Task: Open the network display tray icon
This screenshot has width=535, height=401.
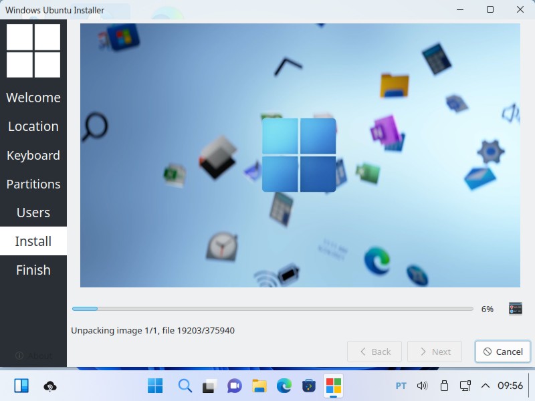Action: 465,386
